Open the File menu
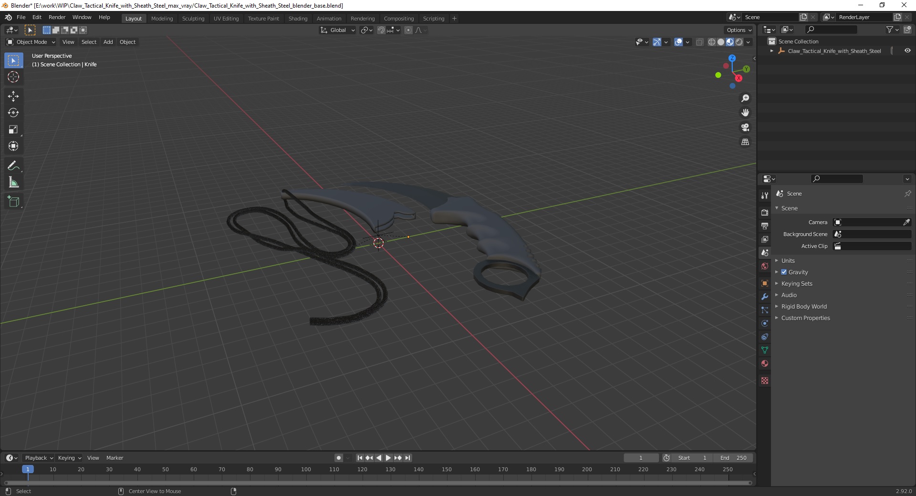Viewport: 916px width, 496px height. [21, 17]
